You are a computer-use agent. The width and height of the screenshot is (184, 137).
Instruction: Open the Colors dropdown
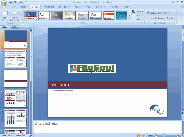coord(137,12)
